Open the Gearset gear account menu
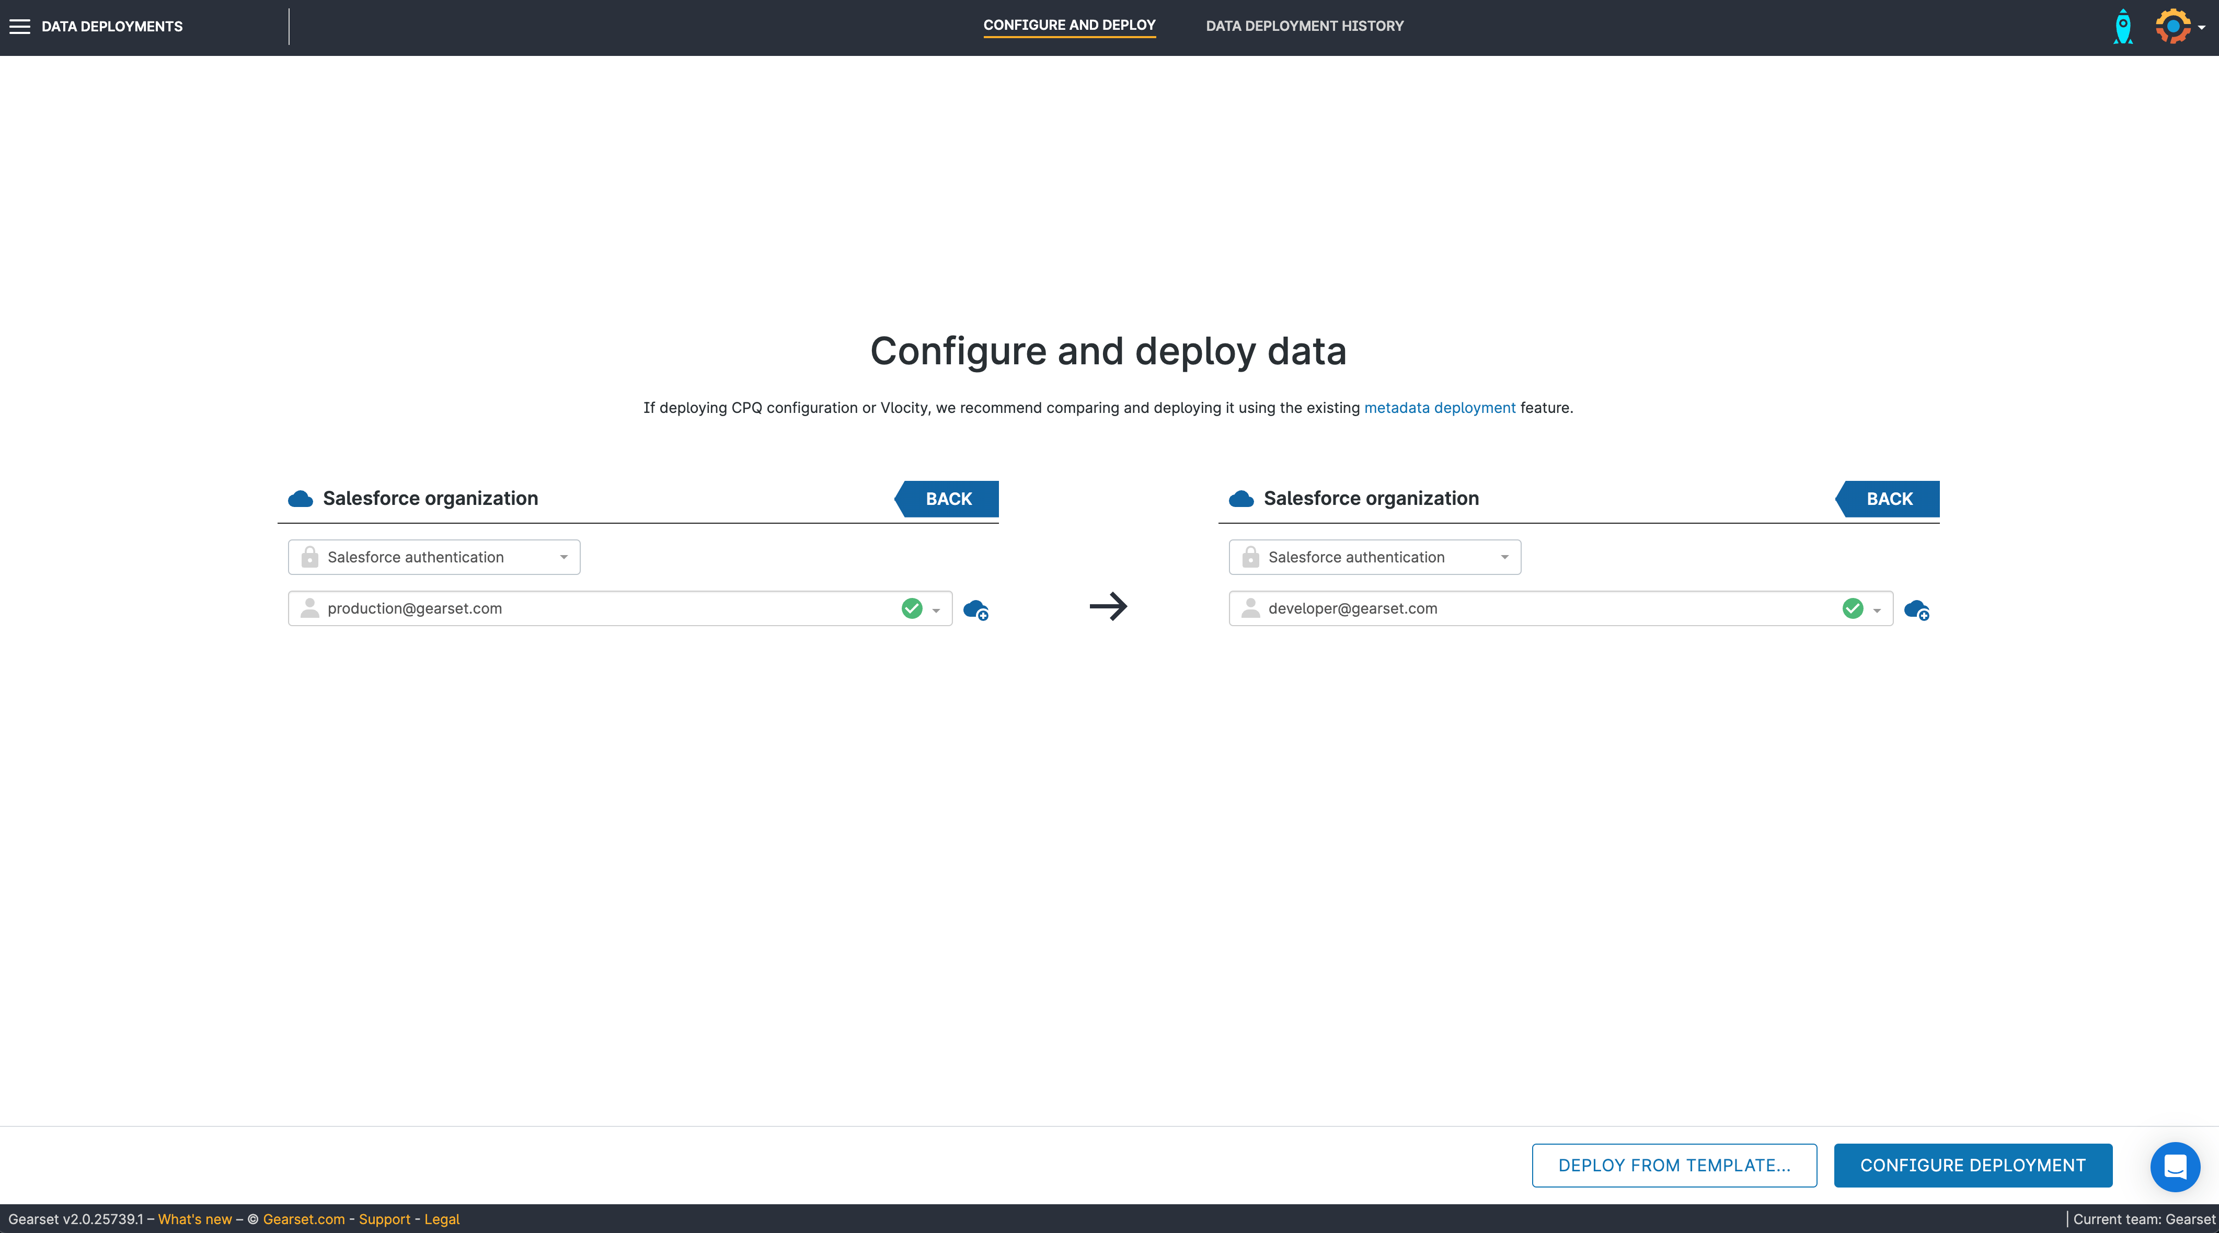 (x=2174, y=27)
